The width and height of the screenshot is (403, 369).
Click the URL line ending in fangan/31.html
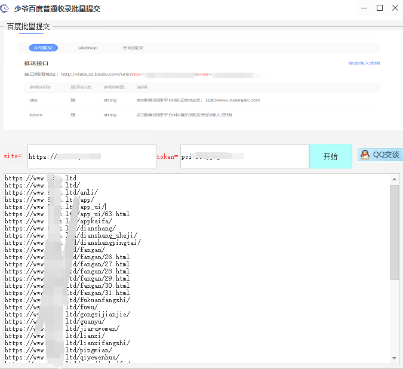[x=67, y=293]
